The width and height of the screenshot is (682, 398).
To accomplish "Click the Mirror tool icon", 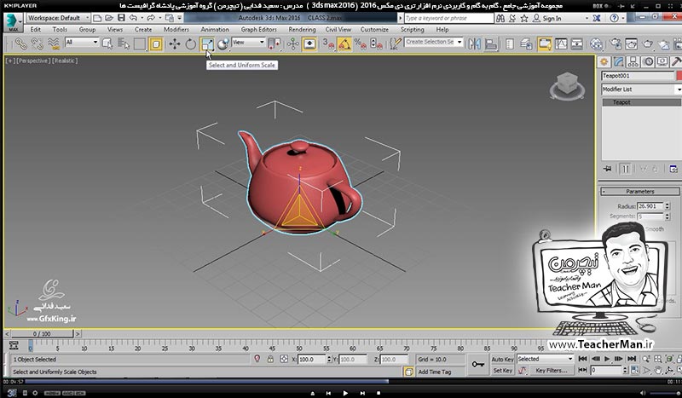I will pyautogui.click(x=475, y=43).
